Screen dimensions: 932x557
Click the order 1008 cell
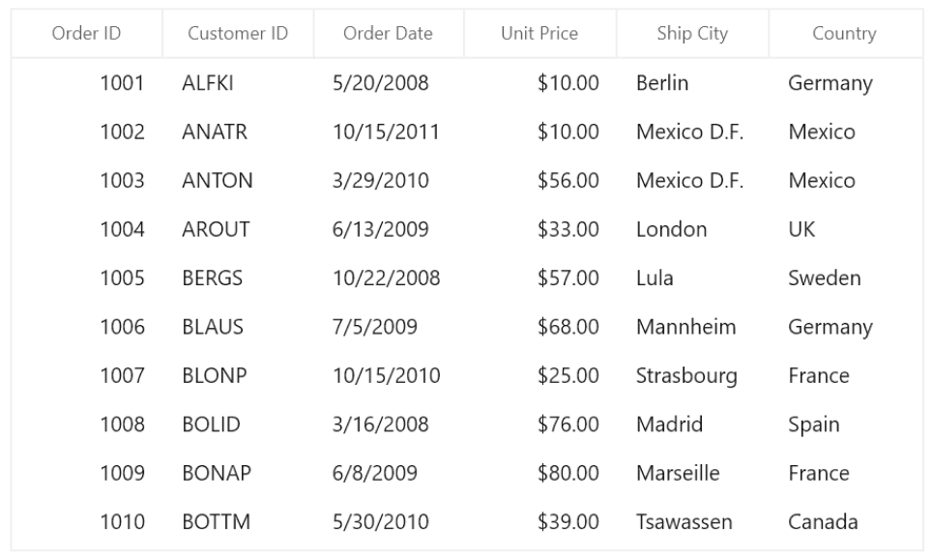(x=122, y=425)
